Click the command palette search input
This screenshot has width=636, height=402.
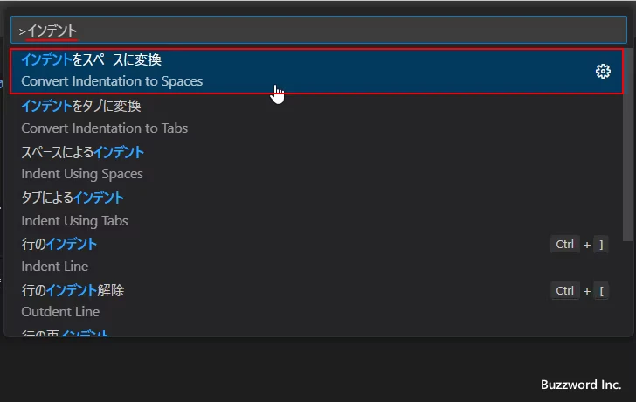tap(318, 31)
